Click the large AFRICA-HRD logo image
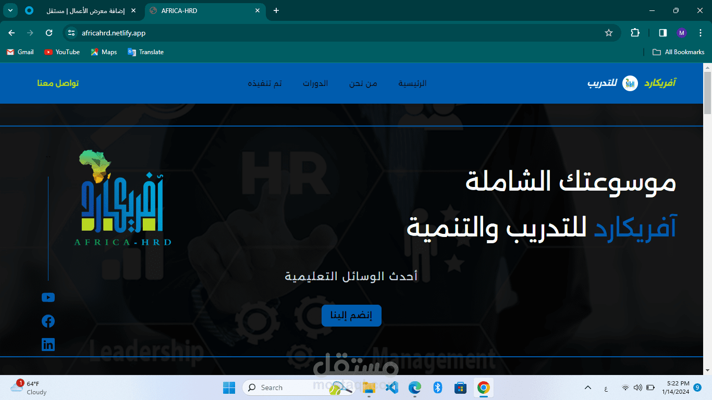This screenshot has width=712, height=400. (x=123, y=198)
